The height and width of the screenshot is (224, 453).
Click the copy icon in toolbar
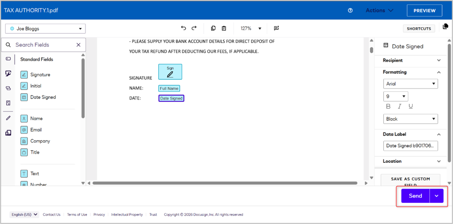point(213,28)
